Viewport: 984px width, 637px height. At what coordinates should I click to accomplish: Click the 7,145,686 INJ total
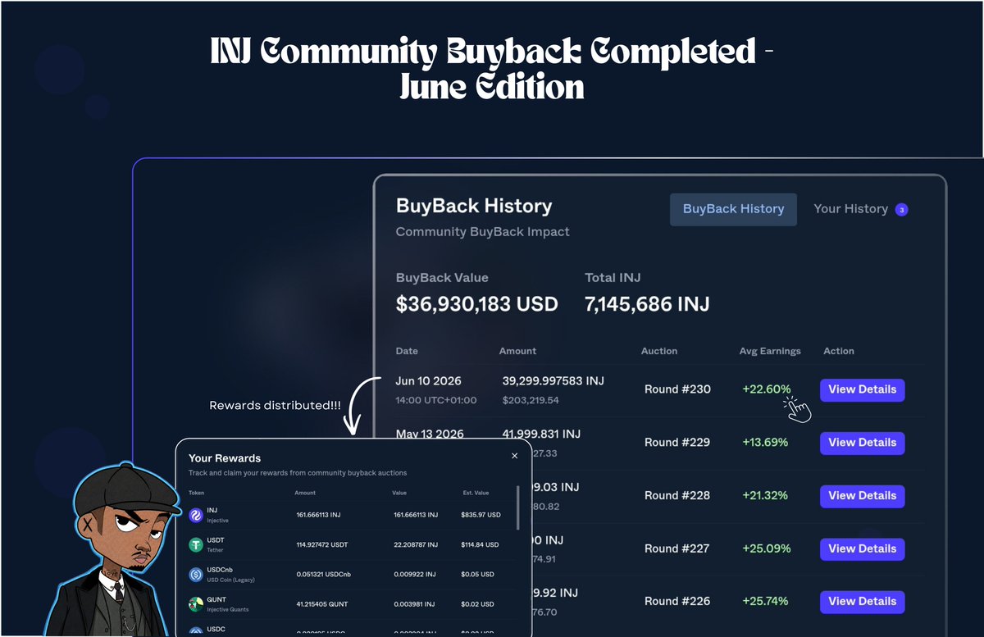(x=647, y=305)
